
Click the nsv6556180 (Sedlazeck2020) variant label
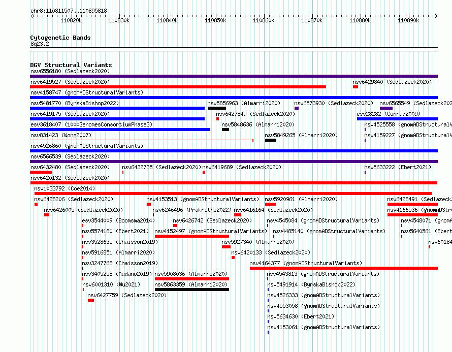[70, 71]
